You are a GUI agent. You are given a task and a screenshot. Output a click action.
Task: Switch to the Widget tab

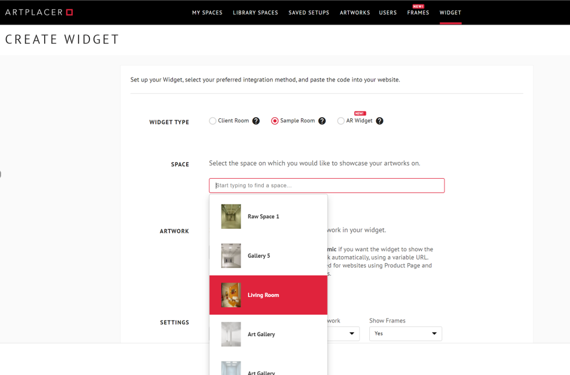[451, 12]
